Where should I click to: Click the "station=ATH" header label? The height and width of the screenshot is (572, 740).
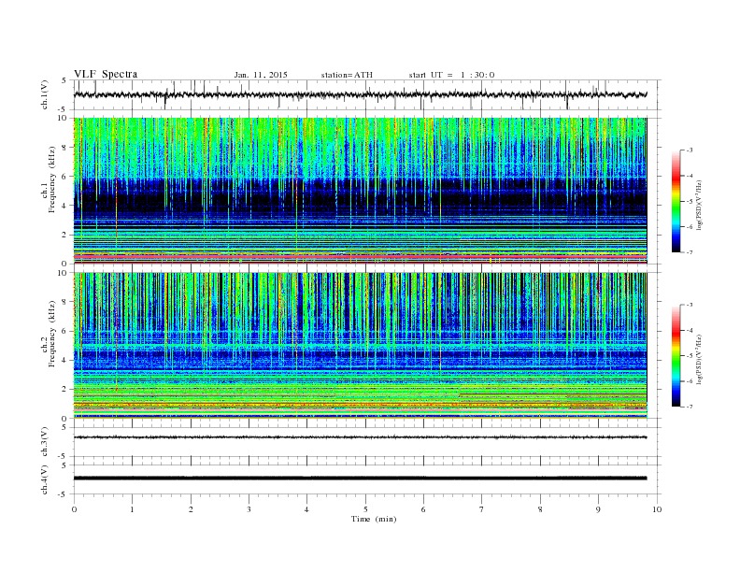coord(347,75)
